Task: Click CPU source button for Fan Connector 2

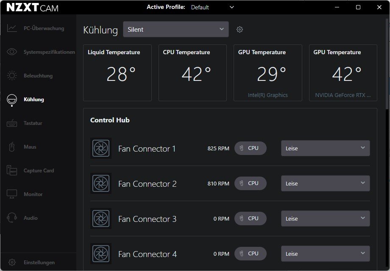Action: (250, 183)
